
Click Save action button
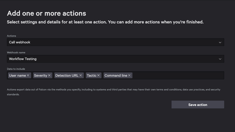pos(197,104)
